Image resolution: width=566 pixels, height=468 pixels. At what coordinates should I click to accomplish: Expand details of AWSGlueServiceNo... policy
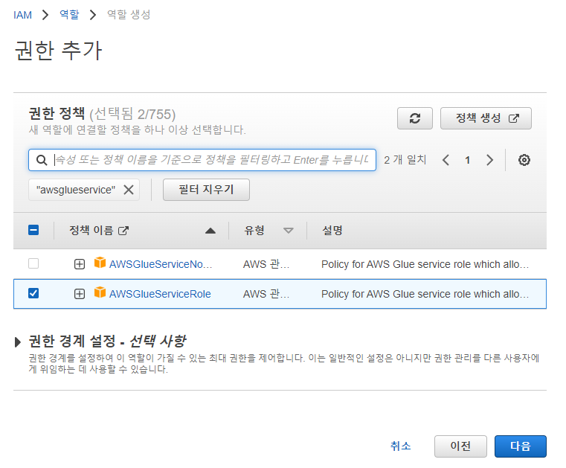(80, 264)
